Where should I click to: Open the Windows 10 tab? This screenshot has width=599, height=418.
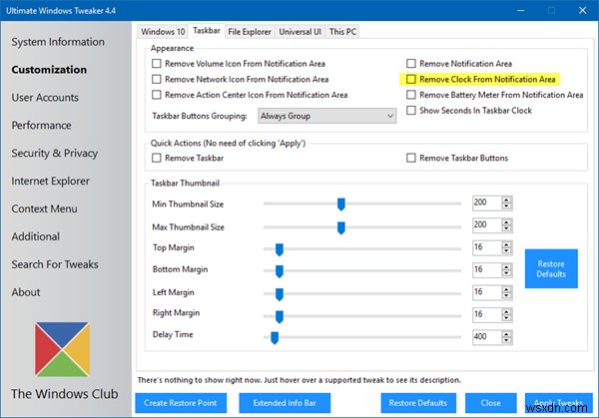[163, 32]
